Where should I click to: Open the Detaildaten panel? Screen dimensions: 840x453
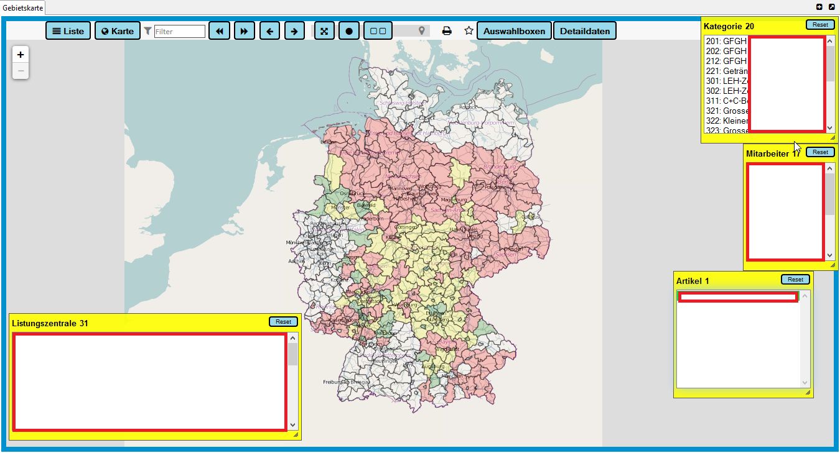tap(585, 31)
